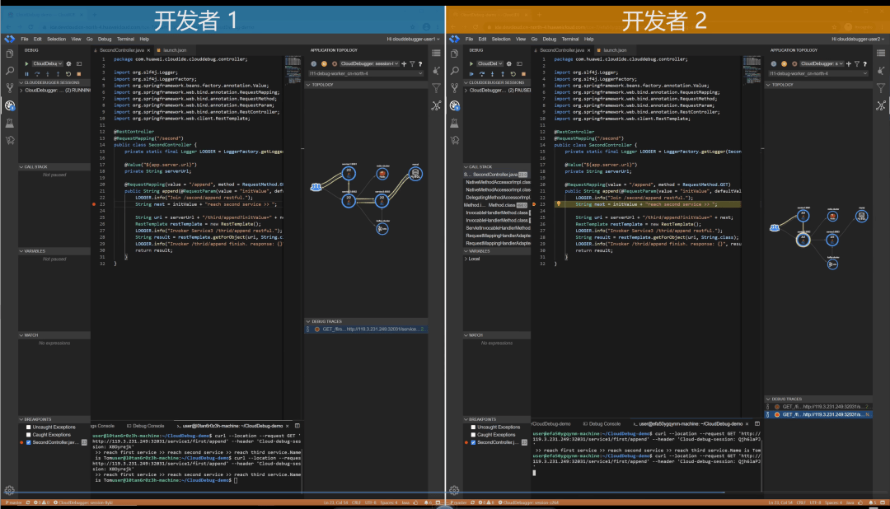This screenshot has height=509, width=890.
Task: Open debug console icon next to gear in Developer 2
Action: click(520, 63)
